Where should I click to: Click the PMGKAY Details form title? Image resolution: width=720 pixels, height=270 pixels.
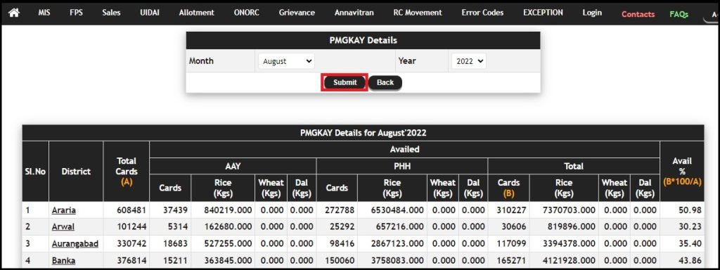coord(364,40)
